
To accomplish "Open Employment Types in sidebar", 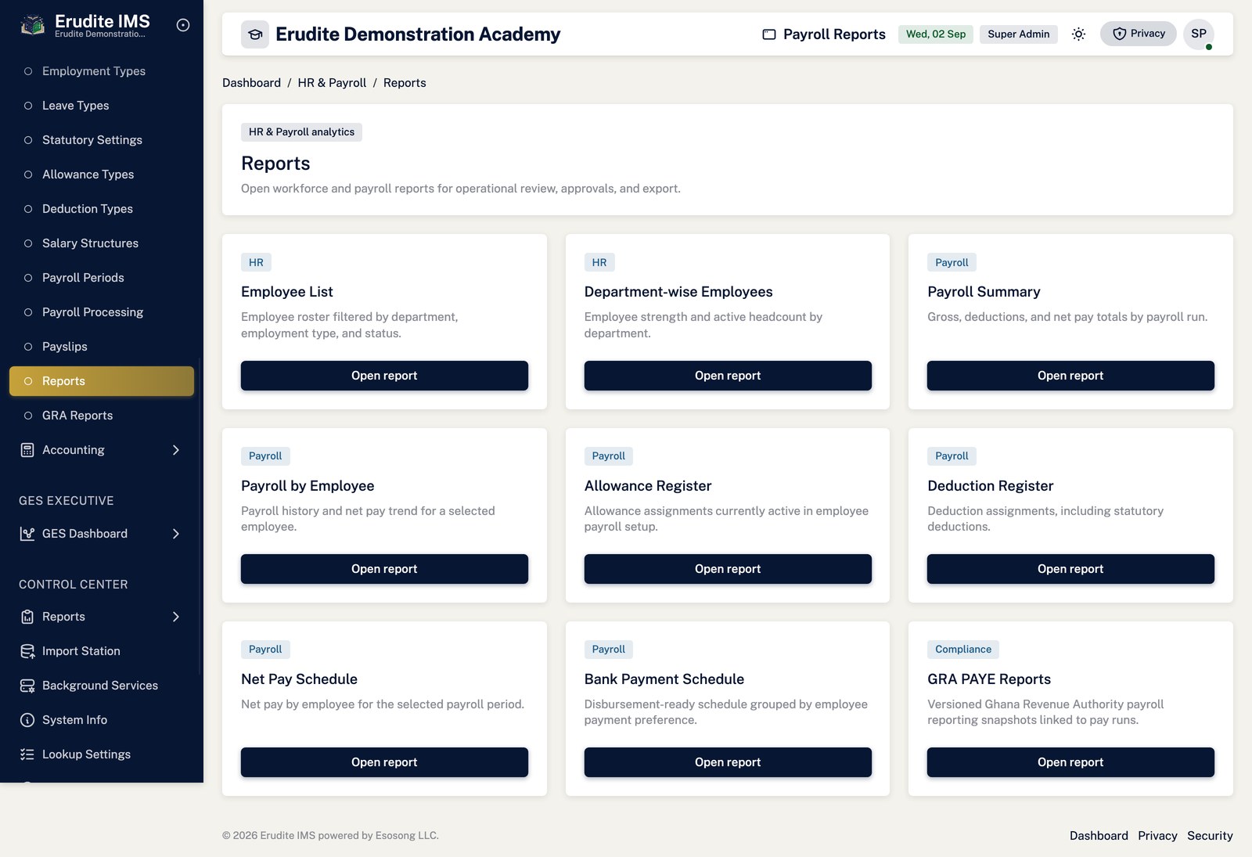I will (x=102, y=71).
